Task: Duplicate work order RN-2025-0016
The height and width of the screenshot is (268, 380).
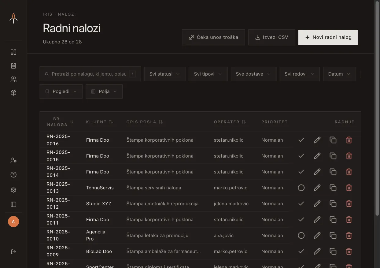Action: pos(333,140)
